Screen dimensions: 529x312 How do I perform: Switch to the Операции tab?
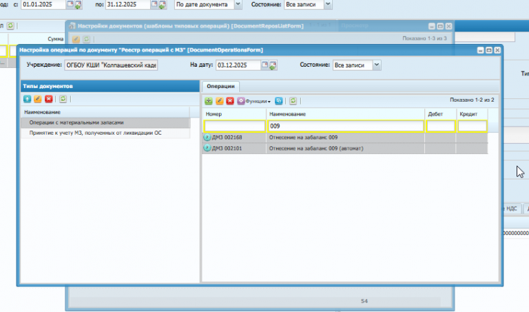tap(220, 87)
